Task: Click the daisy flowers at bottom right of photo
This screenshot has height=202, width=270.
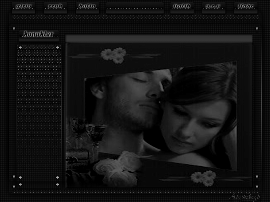Action: [204, 178]
